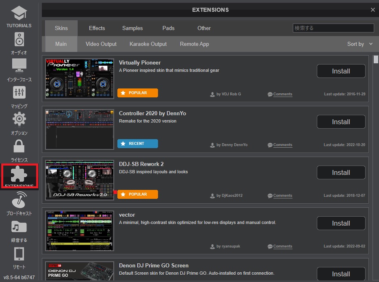Click the 'Controller 2020 by DennYo' title
This screenshot has height=282, width=379.
click(152, 113)
